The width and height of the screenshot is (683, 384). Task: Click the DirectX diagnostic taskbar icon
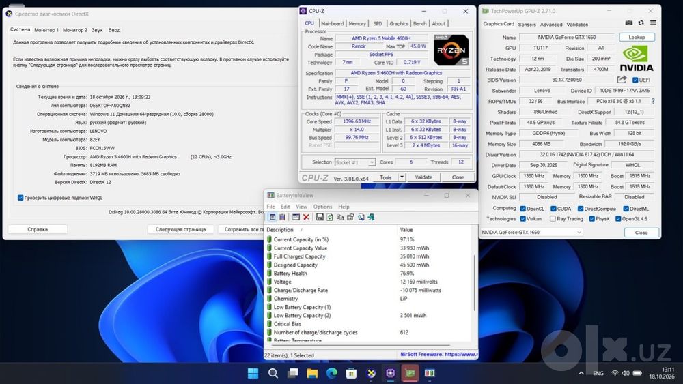371,373
